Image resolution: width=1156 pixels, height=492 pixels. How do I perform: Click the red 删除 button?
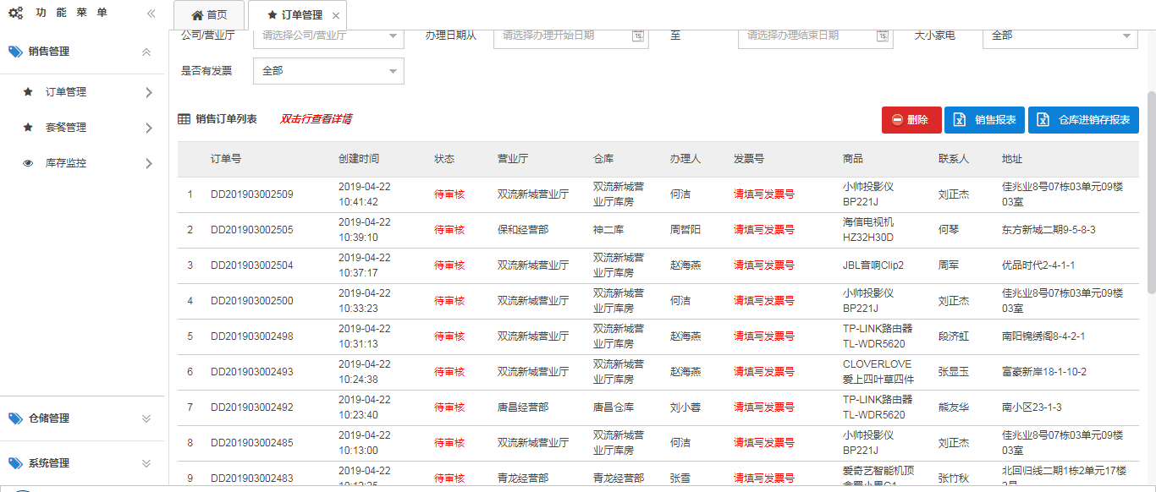[x=911, y=120]
